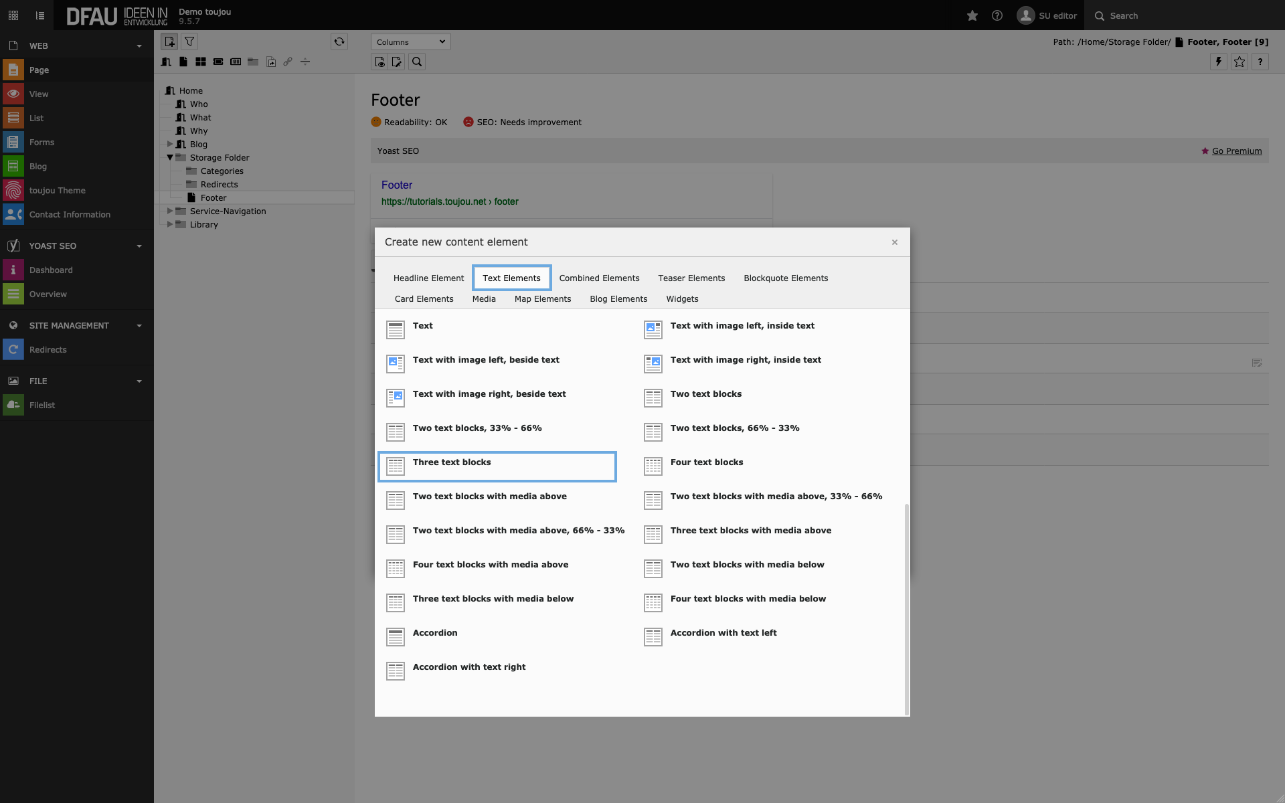
Task: Expand the Blog tree node
Action: [x=170, y=144]
